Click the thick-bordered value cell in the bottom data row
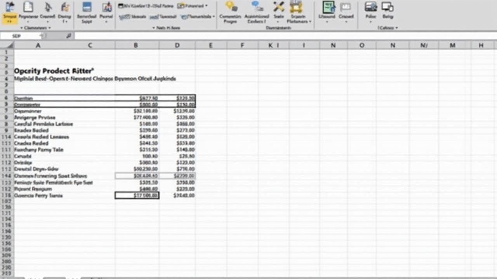Viewport: 497px width, 279px height. [137, 196]
